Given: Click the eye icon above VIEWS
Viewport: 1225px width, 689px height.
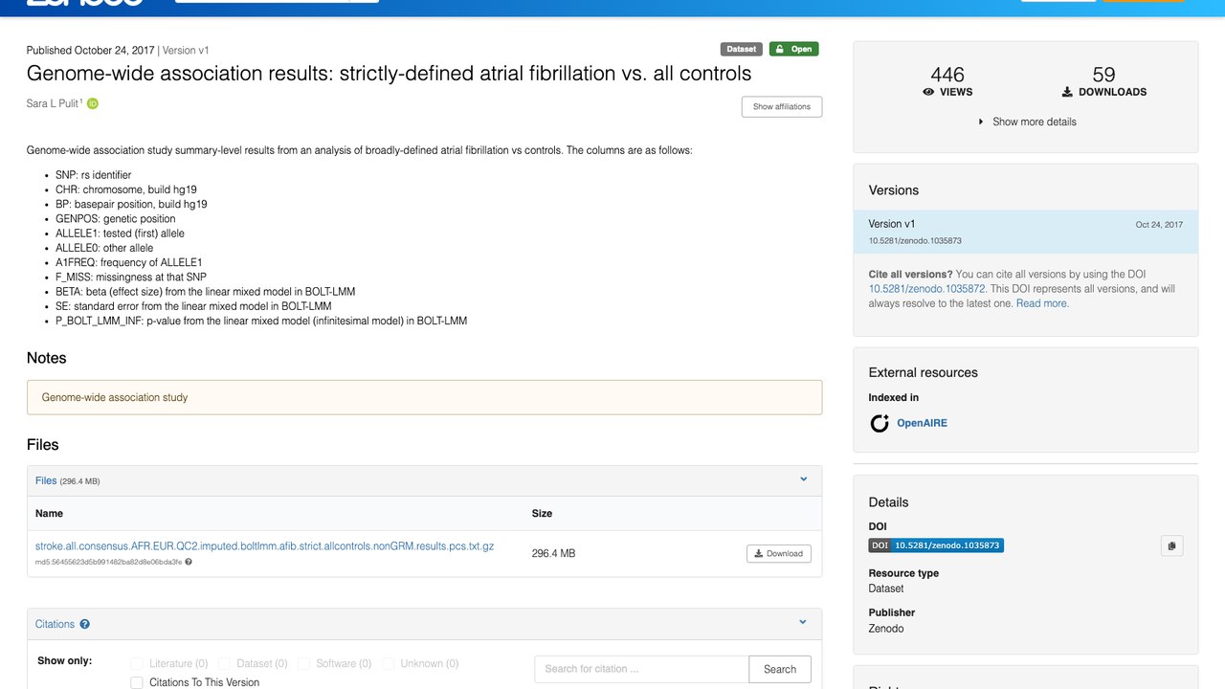Looking at the screenshot, I should pos(928,92).
